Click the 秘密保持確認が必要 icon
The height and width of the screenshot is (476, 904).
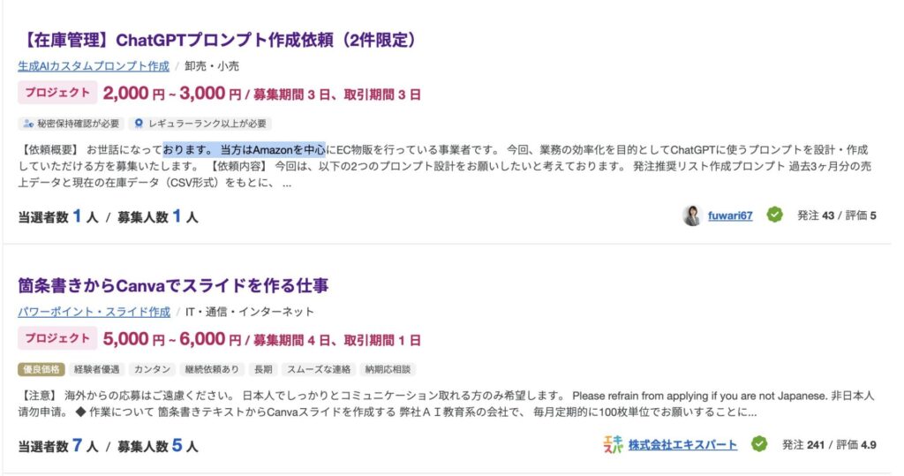point(27,124)
